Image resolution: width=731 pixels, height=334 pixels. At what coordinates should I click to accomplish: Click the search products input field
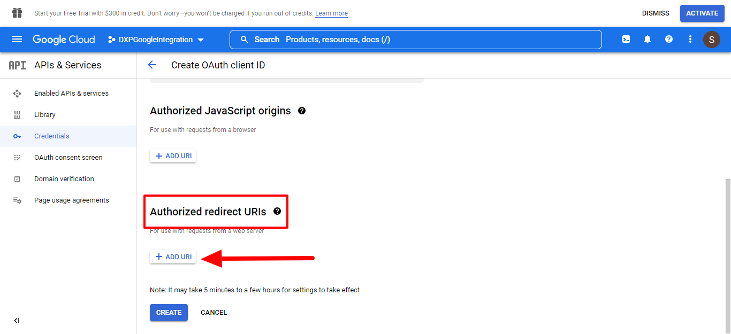coord(415,40)
